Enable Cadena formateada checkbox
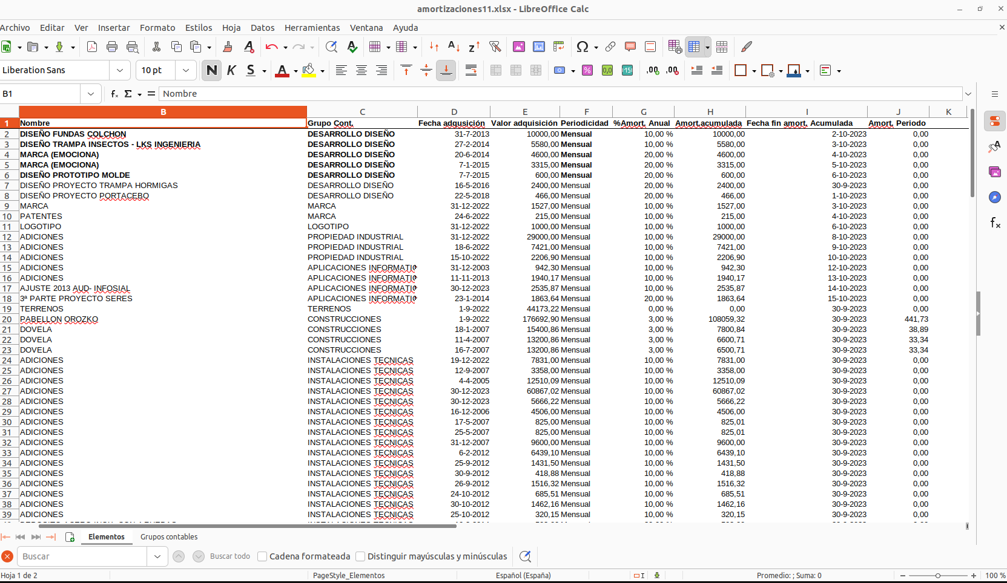Image resolution: width=1007 pixels, height=583 pixels. click(x=262, y=556)
